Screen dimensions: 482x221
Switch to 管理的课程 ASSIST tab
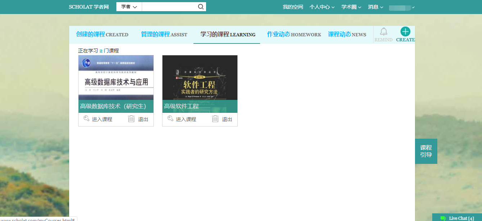tap(164, 34)
